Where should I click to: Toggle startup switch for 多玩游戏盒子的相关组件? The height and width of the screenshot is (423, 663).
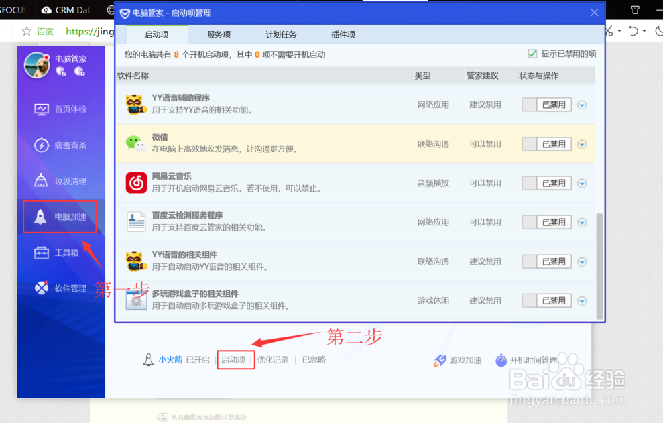546,300
